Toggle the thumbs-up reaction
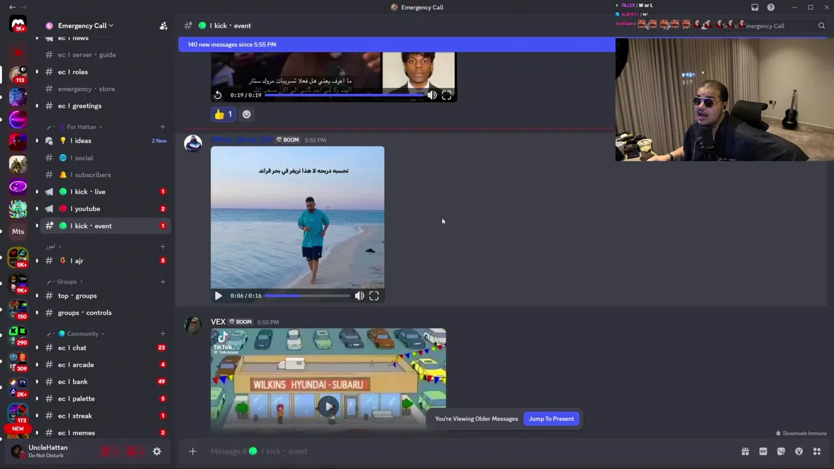This screenshot has width=834, height=469. tap(223, 114)
